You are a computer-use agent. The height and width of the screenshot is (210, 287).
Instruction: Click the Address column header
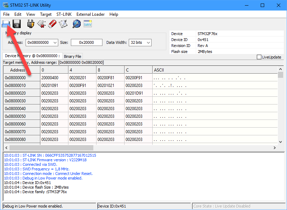[x=22, y=70]
